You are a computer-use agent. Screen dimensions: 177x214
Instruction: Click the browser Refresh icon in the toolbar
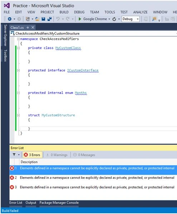(x=114, y=19)
